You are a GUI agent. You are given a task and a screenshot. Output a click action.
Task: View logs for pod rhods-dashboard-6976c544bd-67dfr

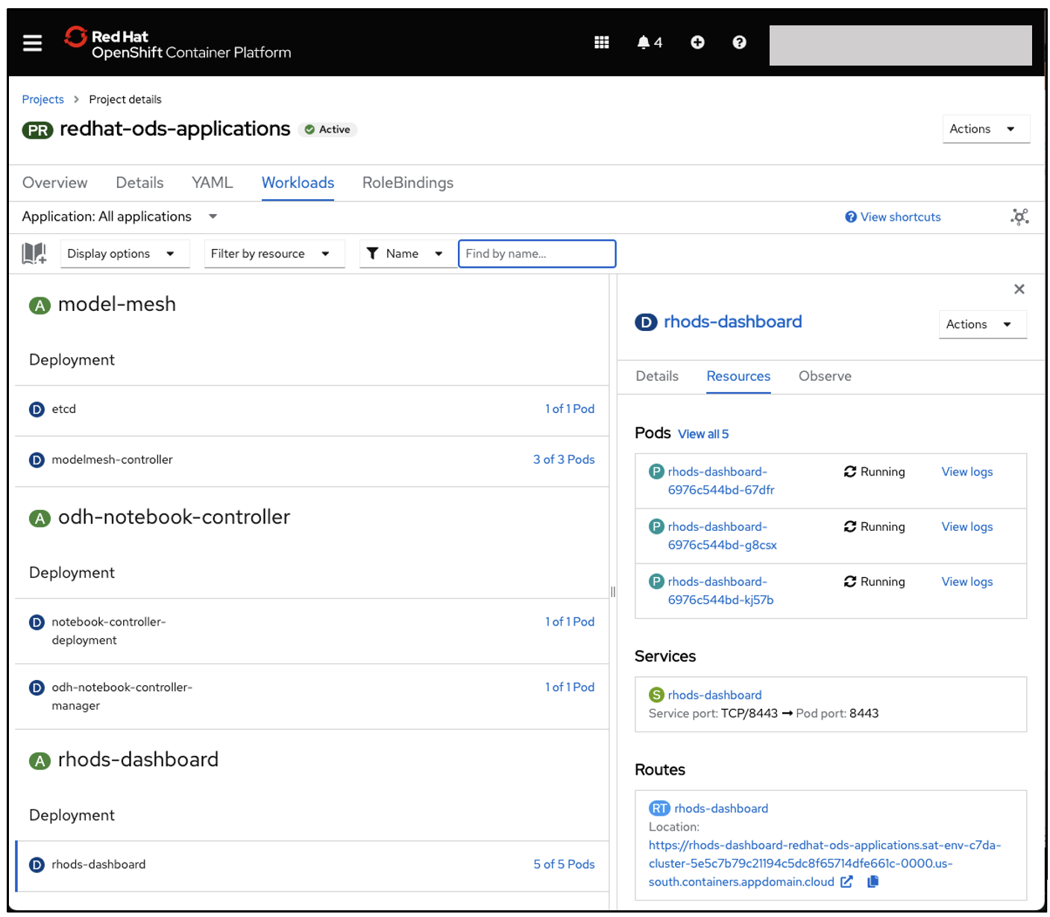pyautogui.click(x=966, y=472)
